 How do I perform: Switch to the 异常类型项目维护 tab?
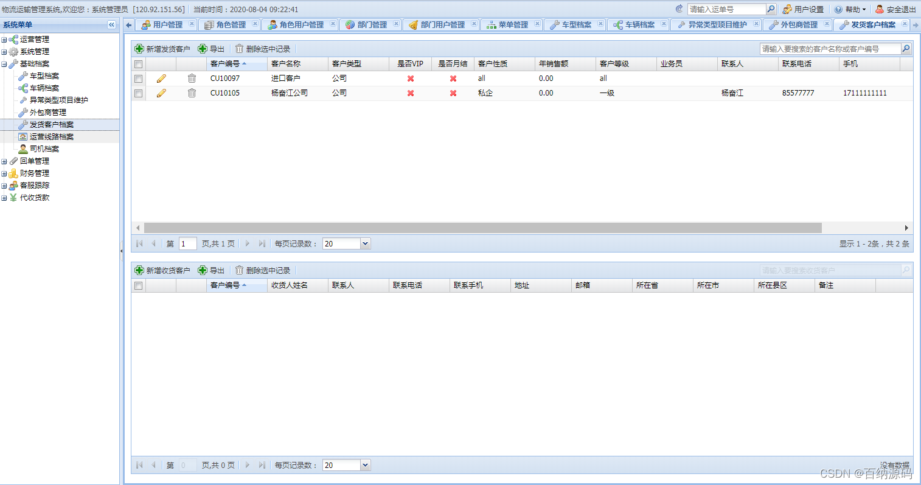pos(717,25)
